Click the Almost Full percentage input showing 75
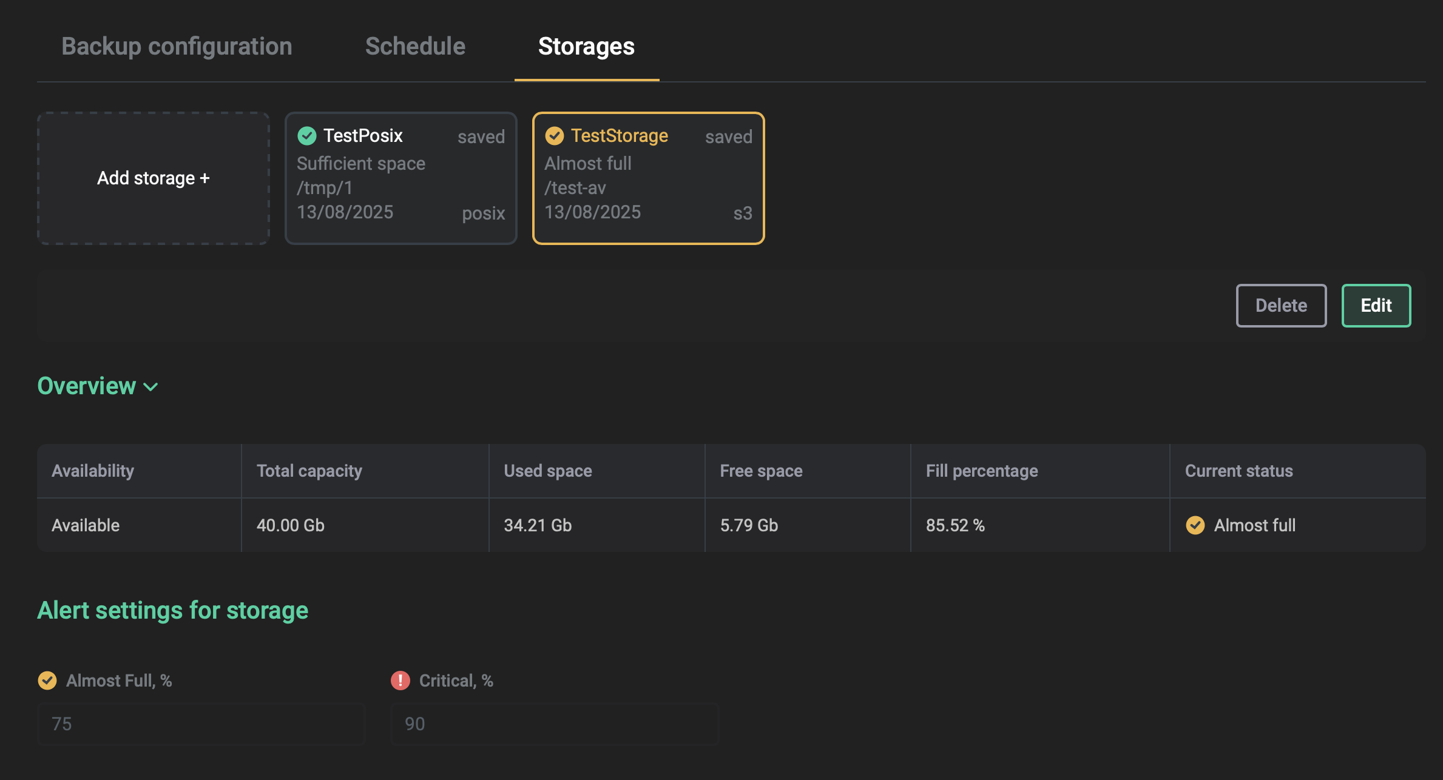Image resolution: width=1443 pixels, height=780 pixels. pos(200,723)
